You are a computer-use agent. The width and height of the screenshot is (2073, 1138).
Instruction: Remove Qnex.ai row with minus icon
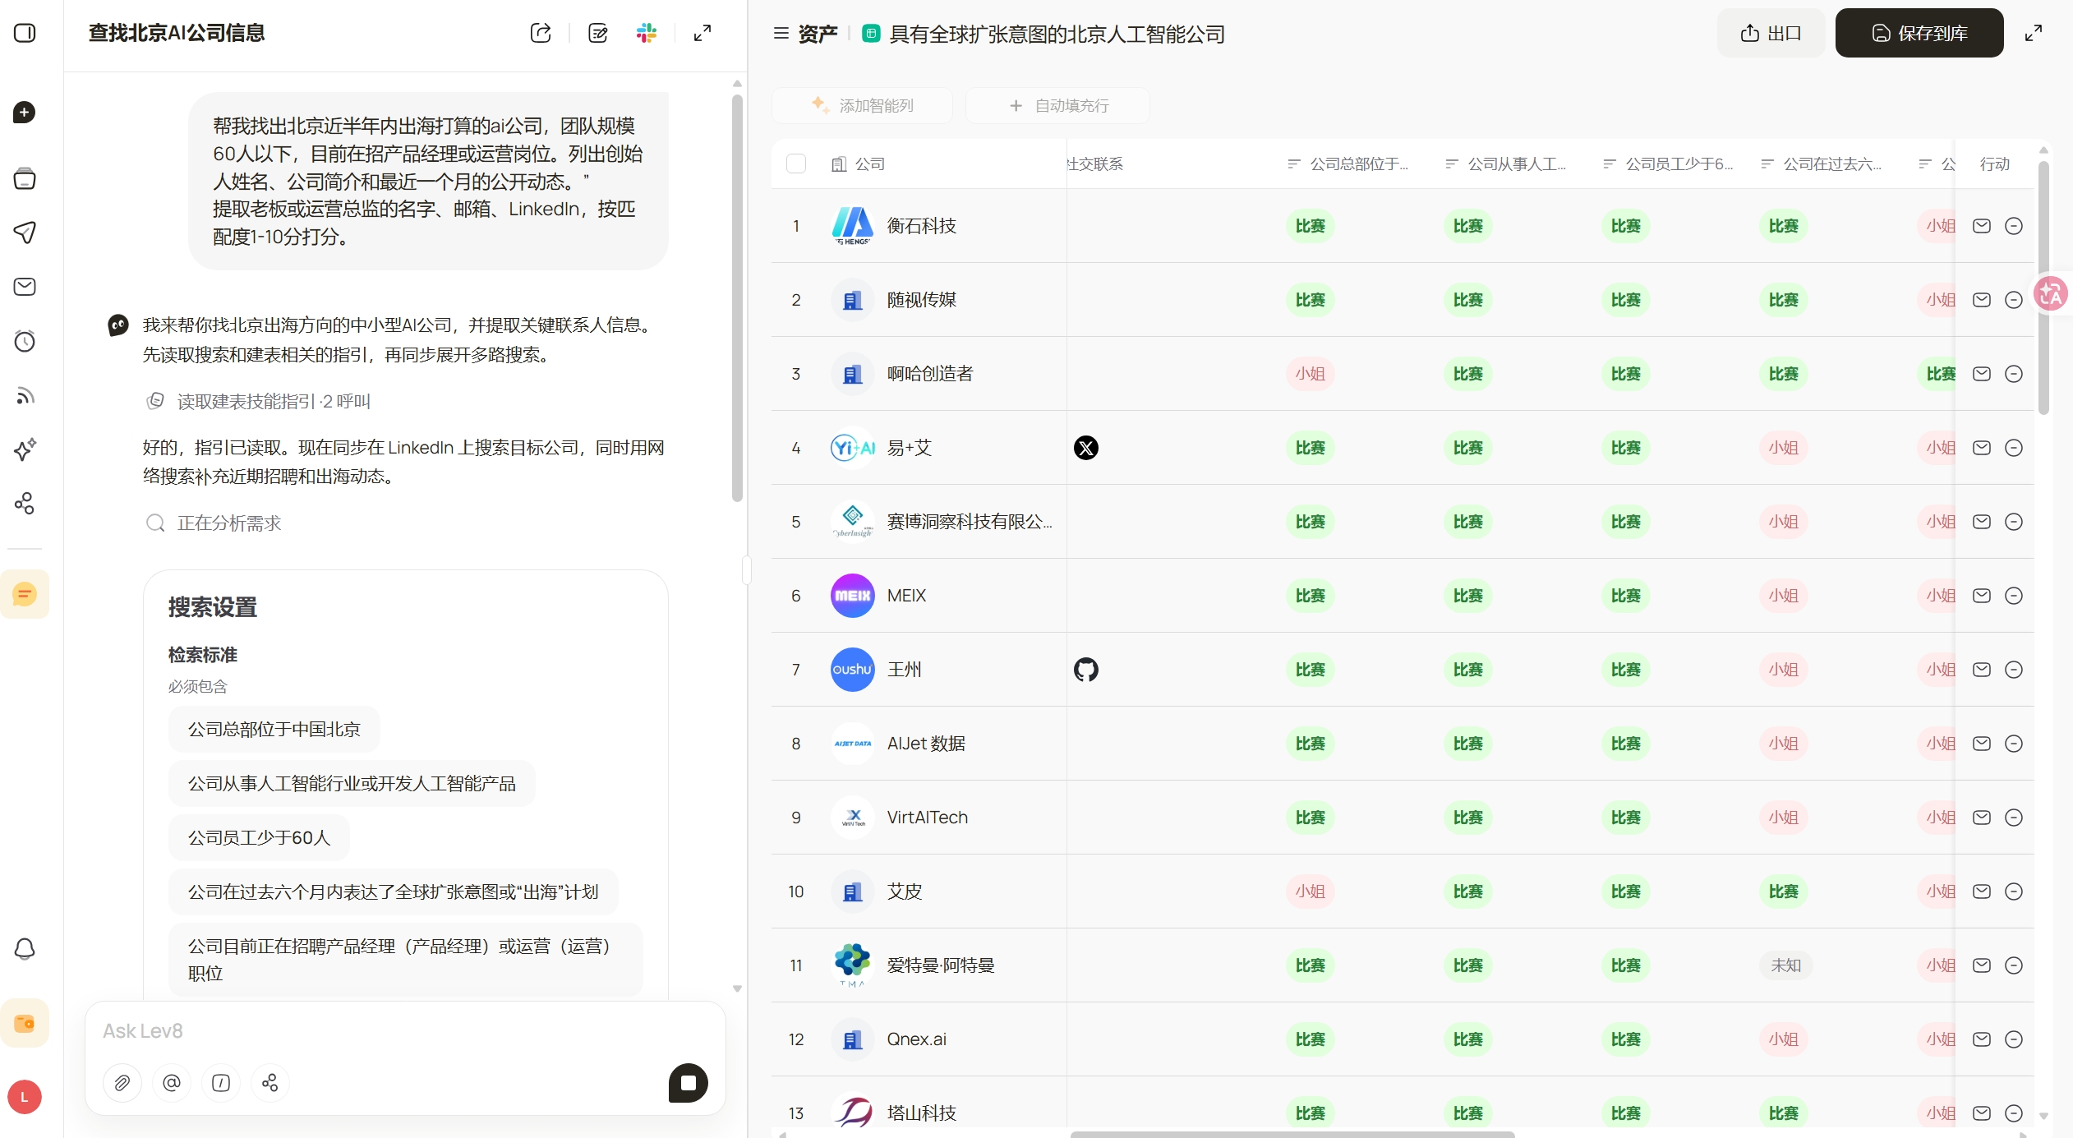(x=2014, y=1039)
